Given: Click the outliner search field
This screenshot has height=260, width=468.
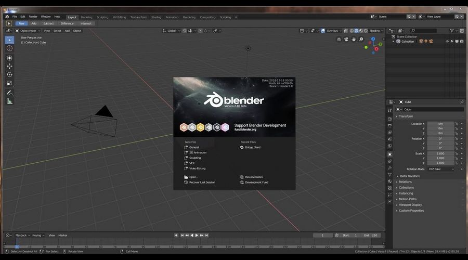Looking at the screenshot, I should [423, 31].
